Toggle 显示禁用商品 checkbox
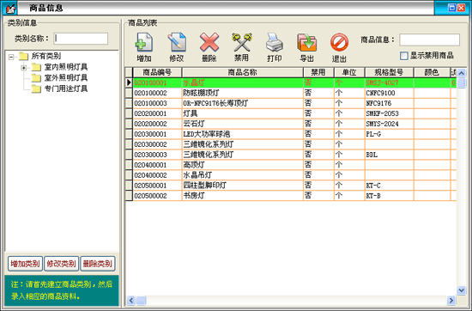The width and height of the screenshot is (472, 311). pos(403,56)
